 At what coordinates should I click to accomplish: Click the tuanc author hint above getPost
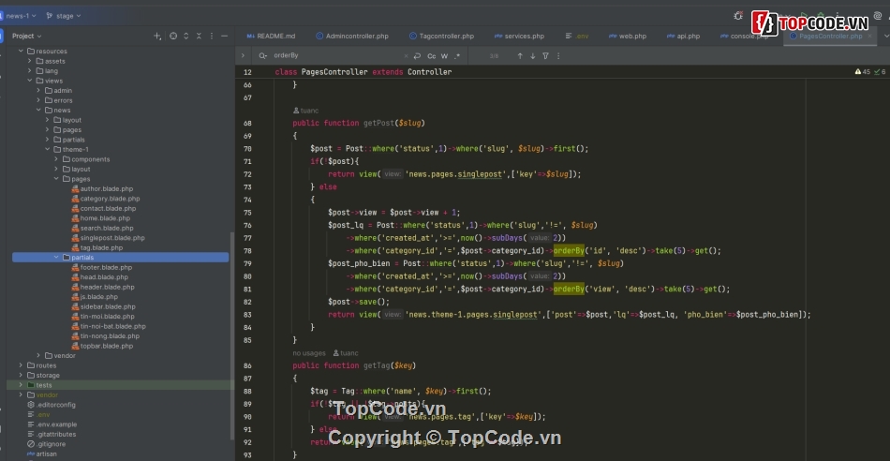[x=306, y=111]
